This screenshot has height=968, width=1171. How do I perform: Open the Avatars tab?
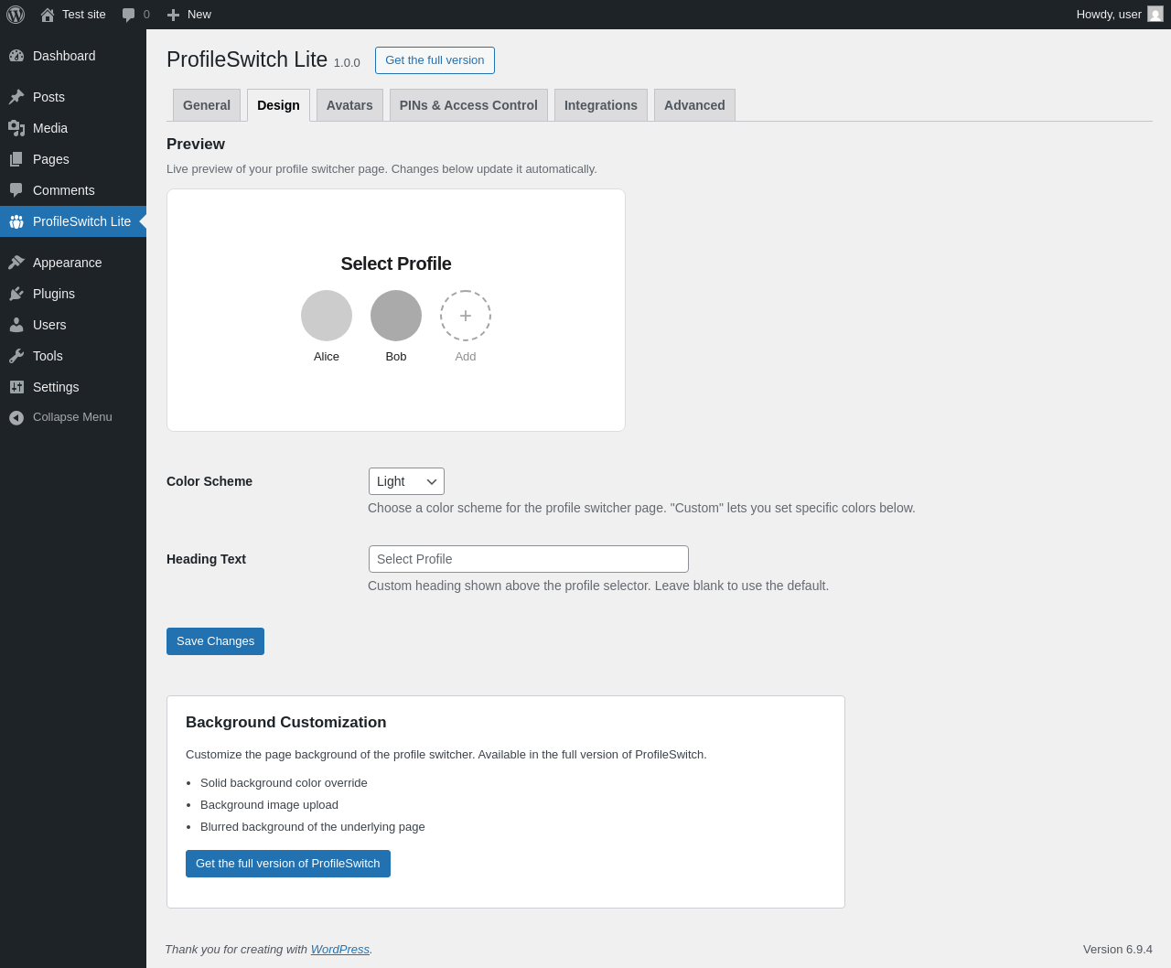349,105
